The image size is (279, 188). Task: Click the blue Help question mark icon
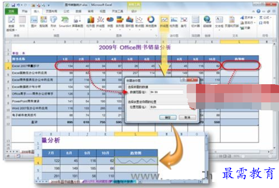pyautogui.click(x=258, y=11)
